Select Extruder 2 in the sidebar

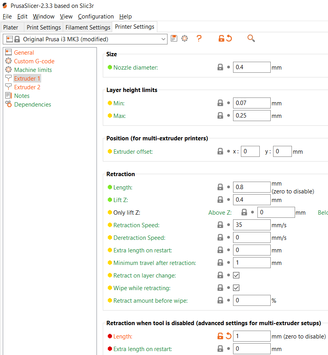27,87
